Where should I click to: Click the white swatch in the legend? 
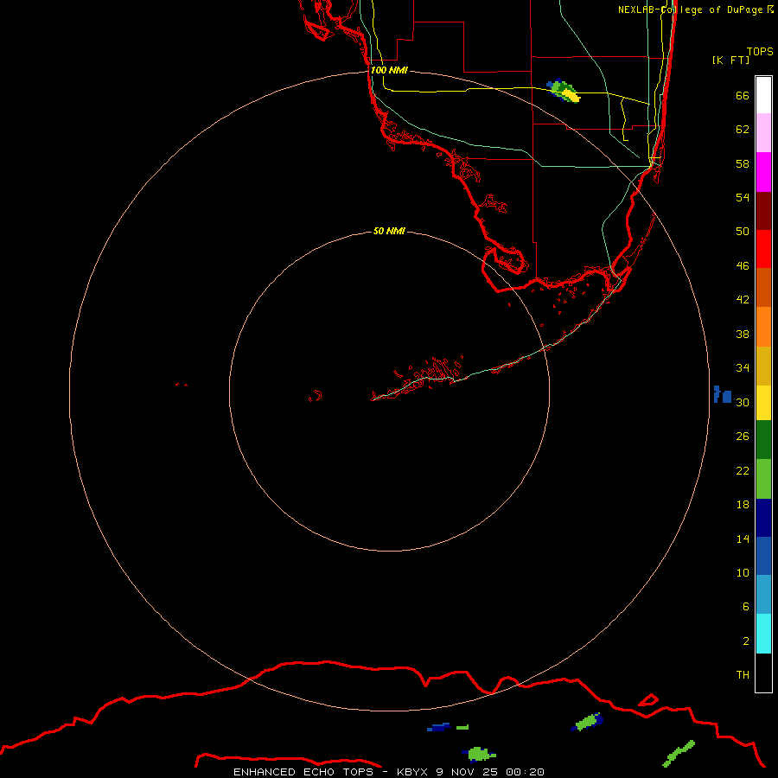pyautogui.click(x=763, y=95)
